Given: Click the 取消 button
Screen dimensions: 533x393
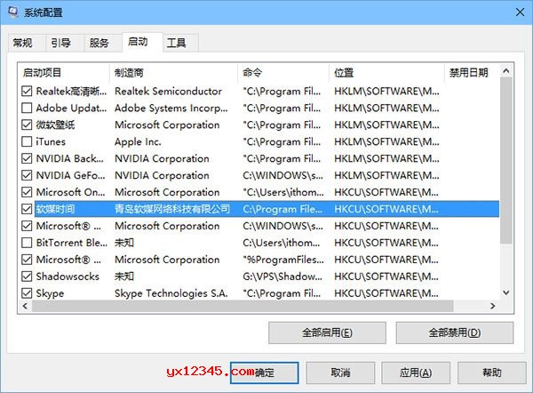Looking at the screenshot, I should click(x=340, y=373).
